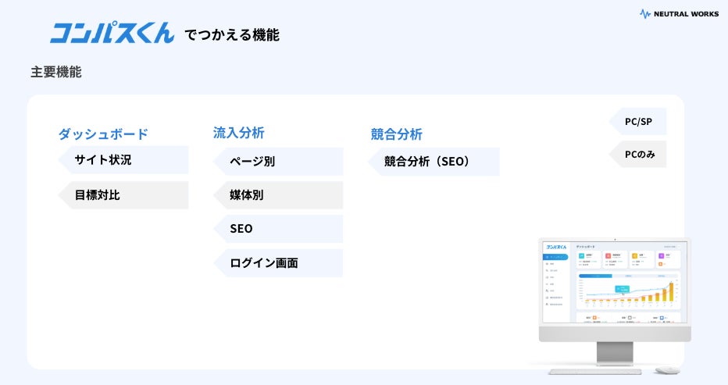Click the PCのみ legend tag
The width and height of the screenshot is (728, 385).
coord(637,155)
